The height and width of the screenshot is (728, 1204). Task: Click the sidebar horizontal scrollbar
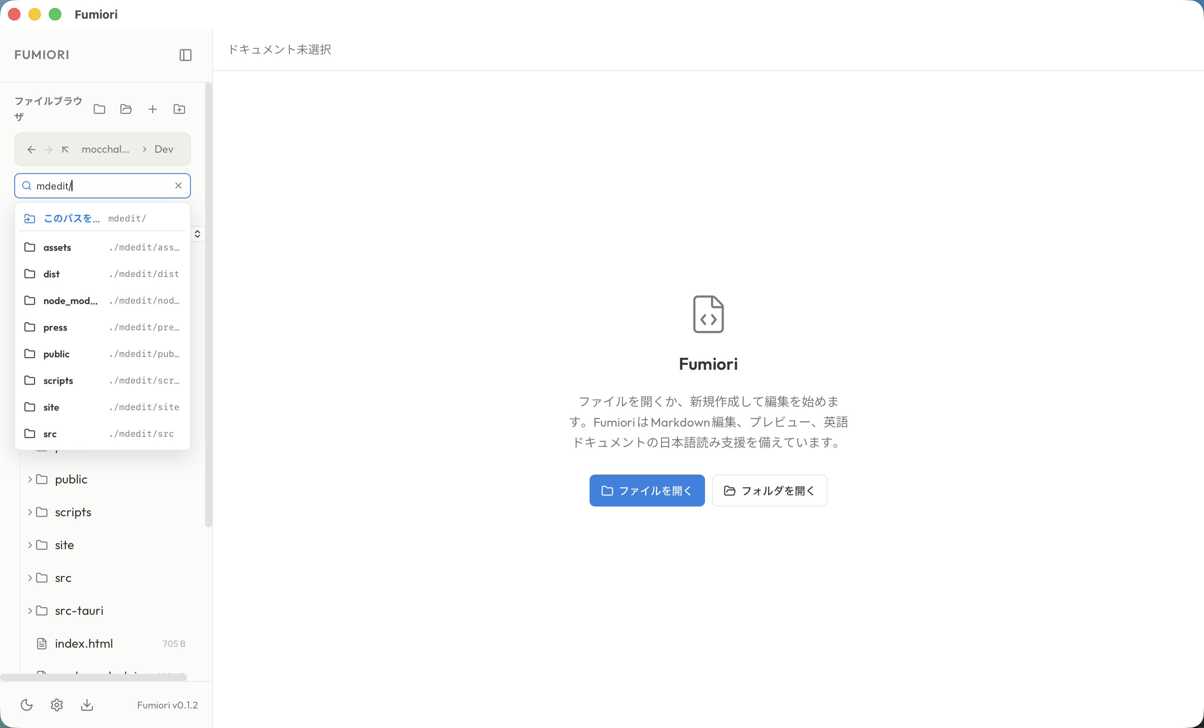coord(94,677)
